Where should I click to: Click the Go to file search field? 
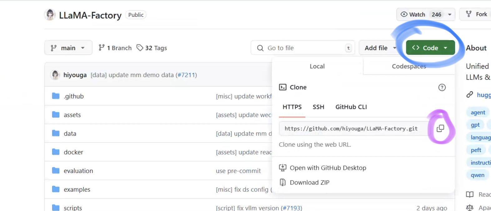point(303,48)
